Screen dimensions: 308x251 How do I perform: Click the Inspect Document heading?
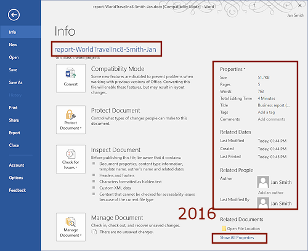(116, 150)
